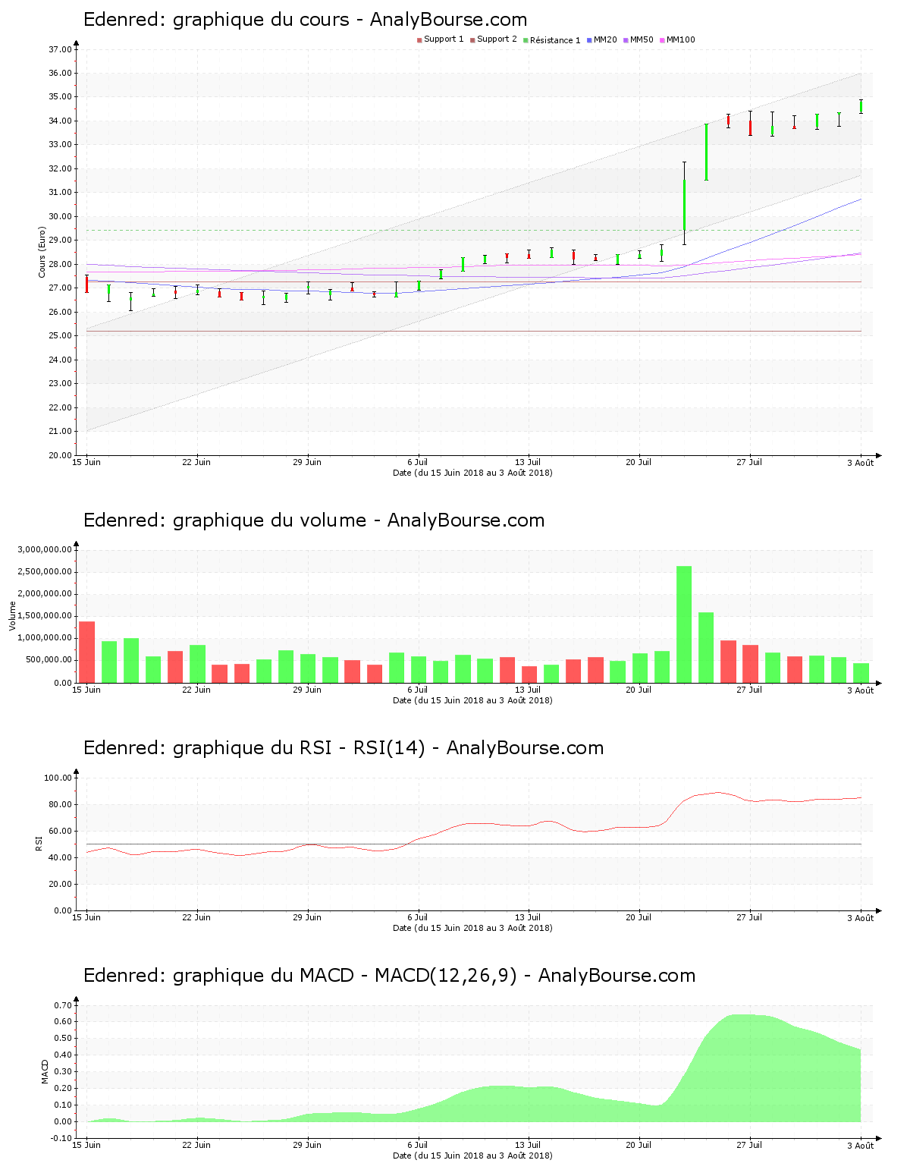Select the Support 2 legend label
This screenshot has width=910, height=1176.
[x=497, y=39]
